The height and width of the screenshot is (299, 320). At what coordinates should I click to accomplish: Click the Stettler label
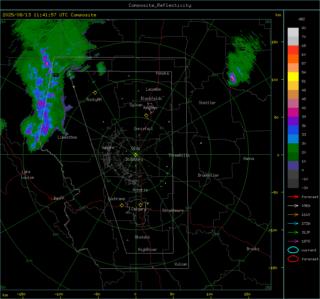click(x=207, y=103)
